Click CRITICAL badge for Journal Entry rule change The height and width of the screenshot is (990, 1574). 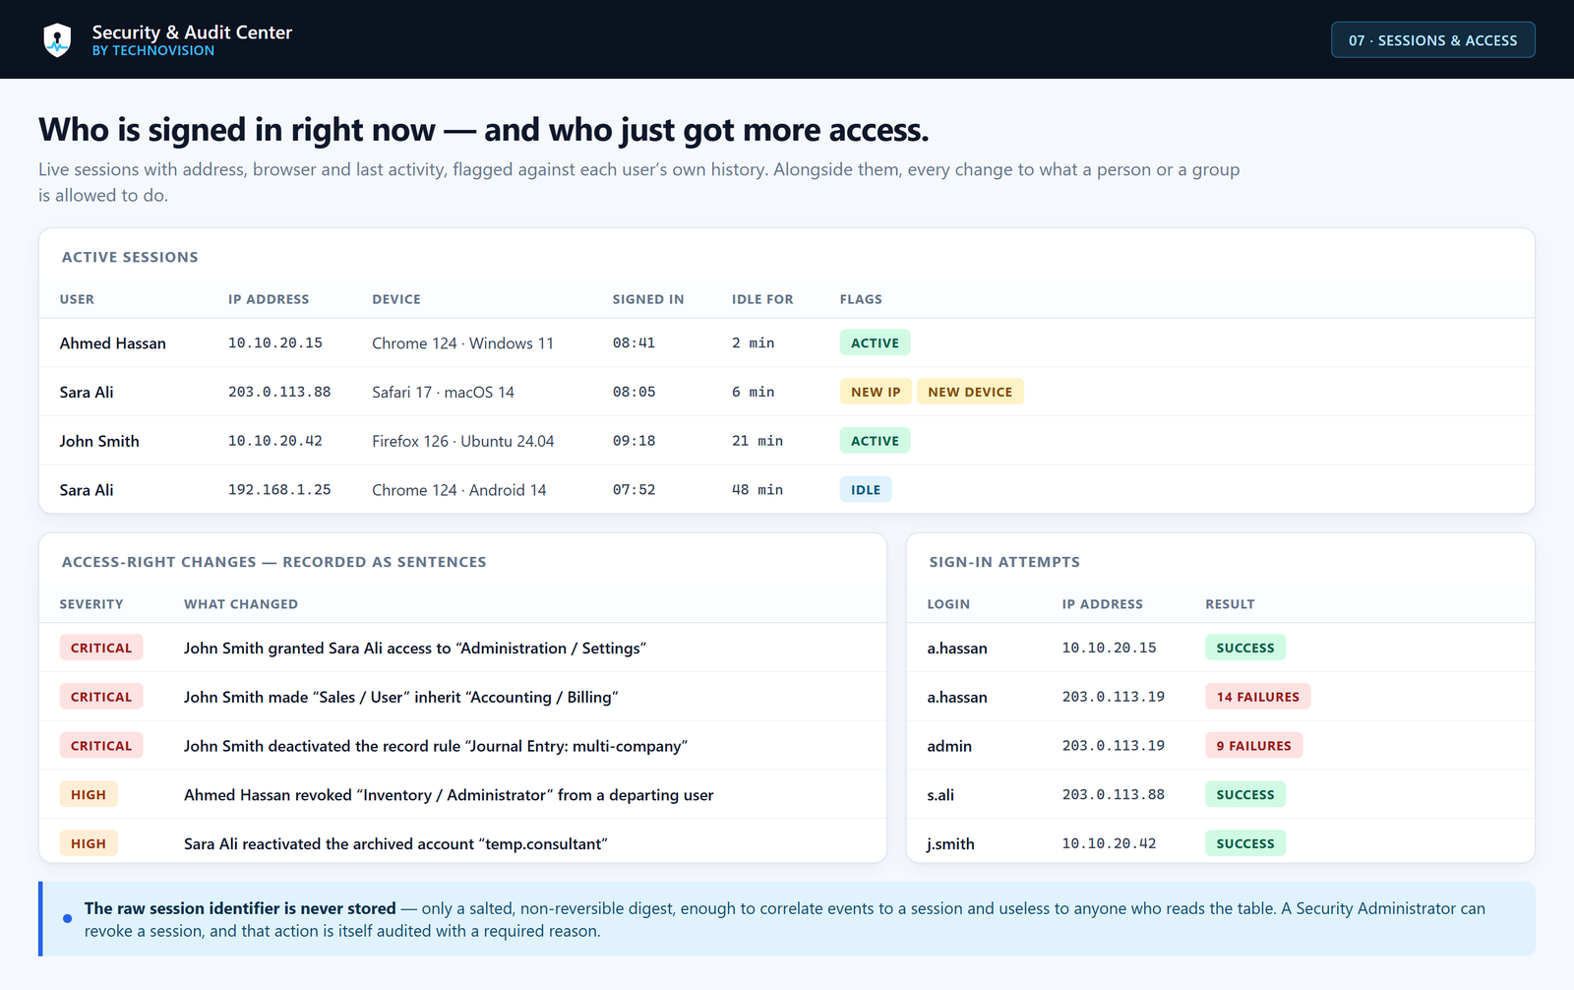[101, 746]
